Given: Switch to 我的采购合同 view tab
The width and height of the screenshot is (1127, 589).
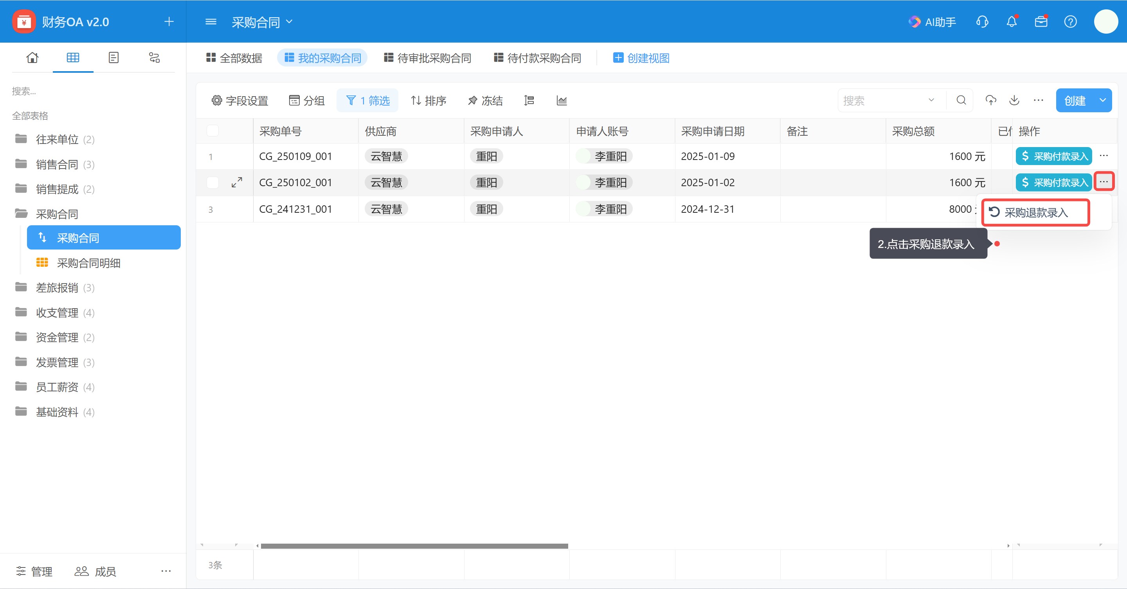Looking at the screenshot, I should [x=322, y=58].
